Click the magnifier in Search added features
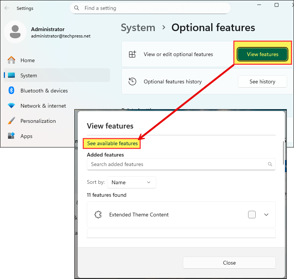Image resolution: width=294 pixels, height=279 pixels. (x=270, y=164)
